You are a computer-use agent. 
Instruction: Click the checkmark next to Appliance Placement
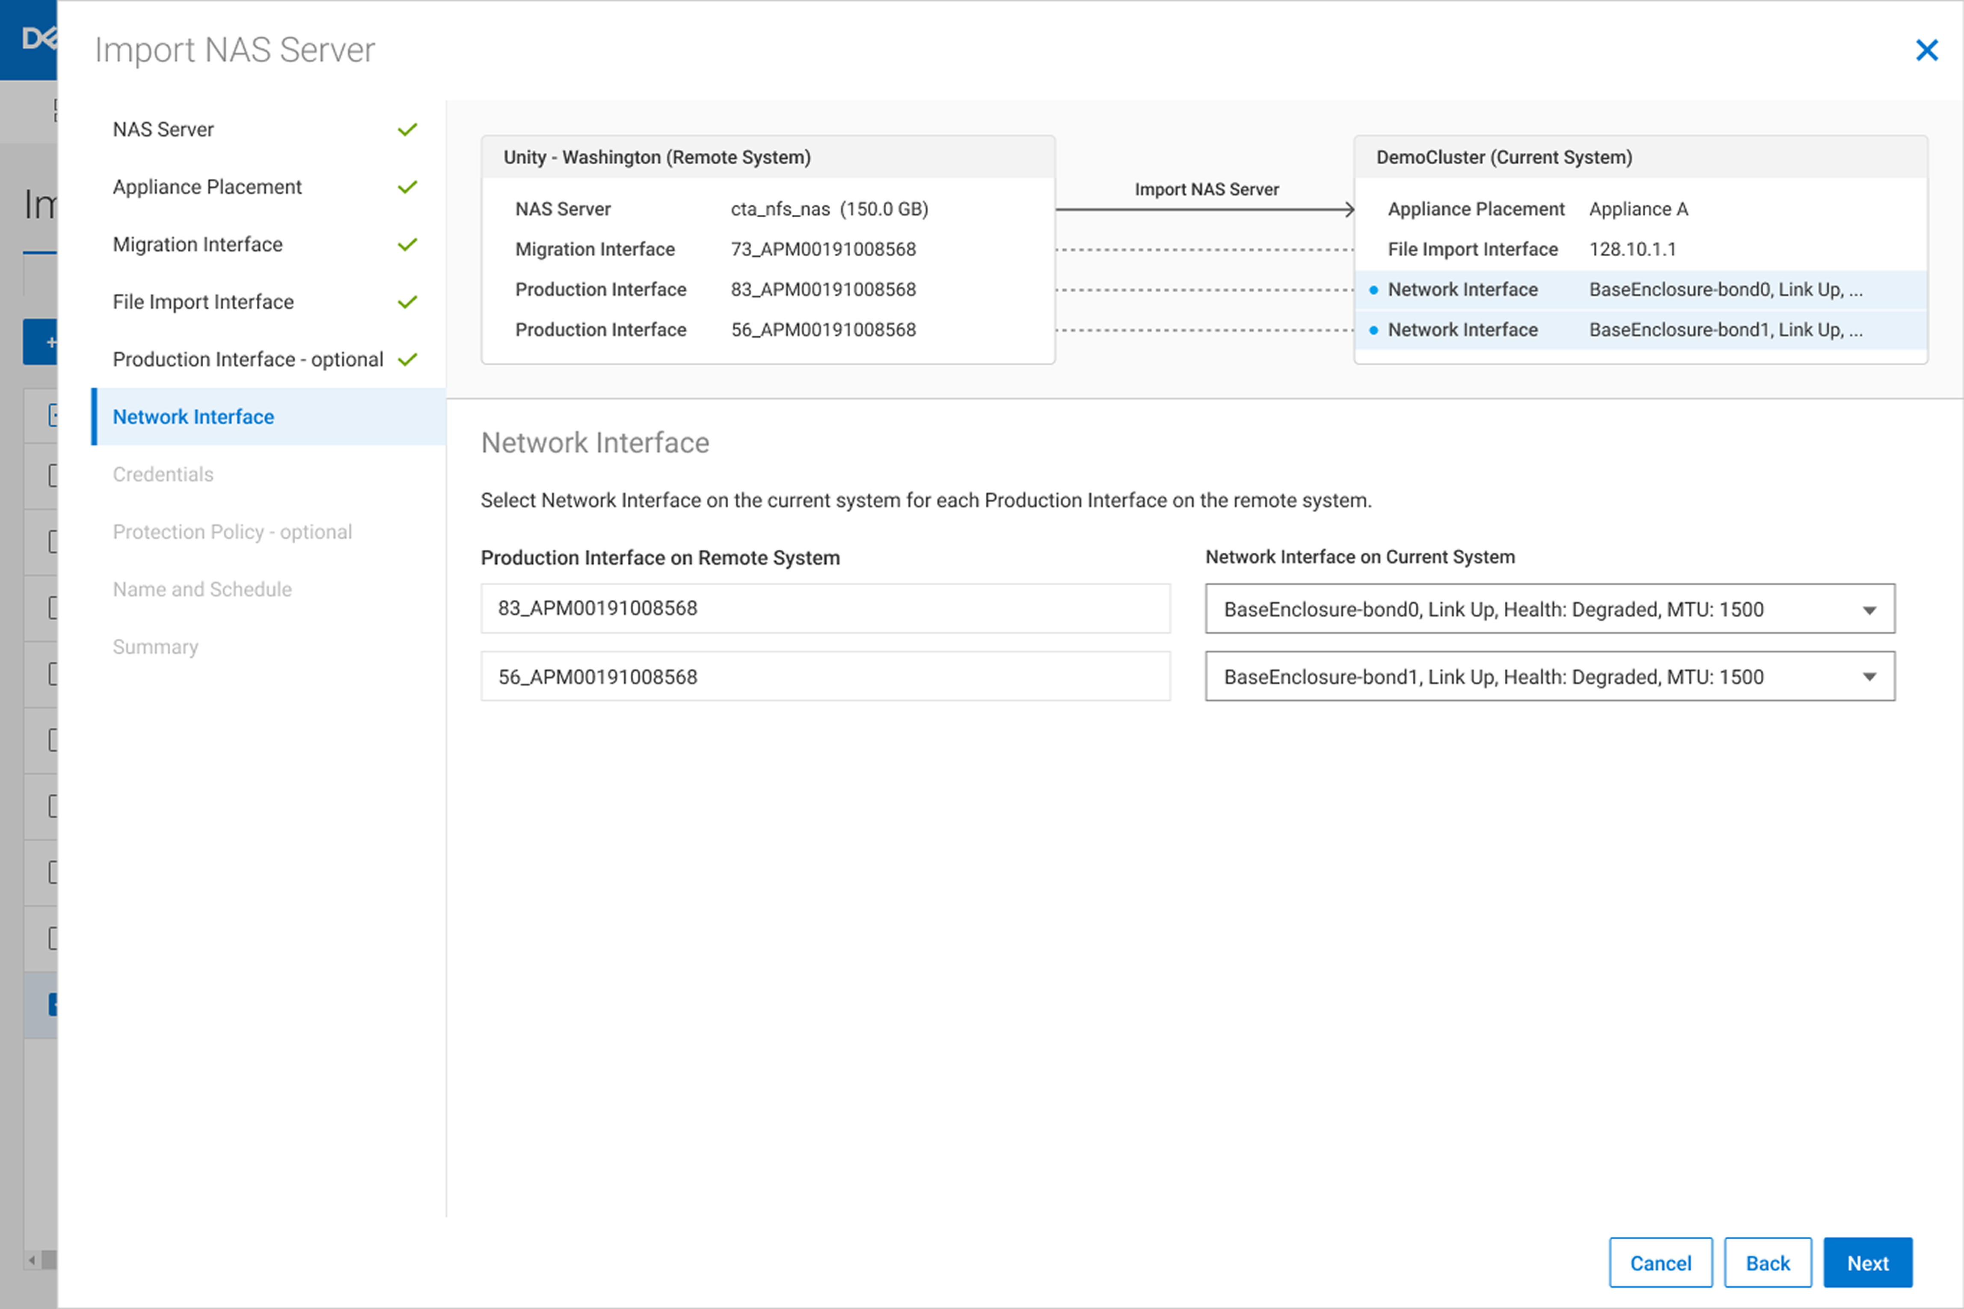(407, 187)
